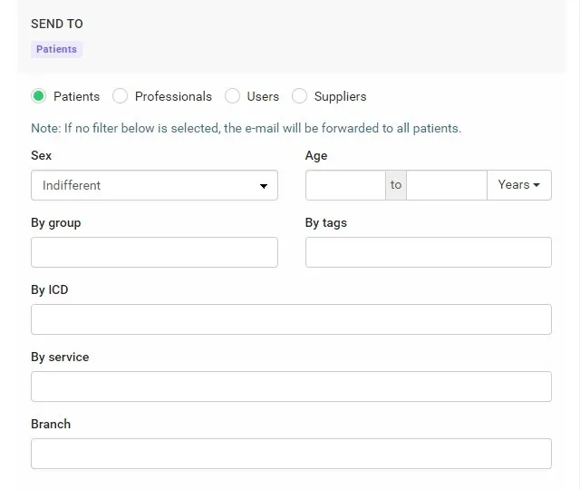Focus the By group field

tap(154, 252)
